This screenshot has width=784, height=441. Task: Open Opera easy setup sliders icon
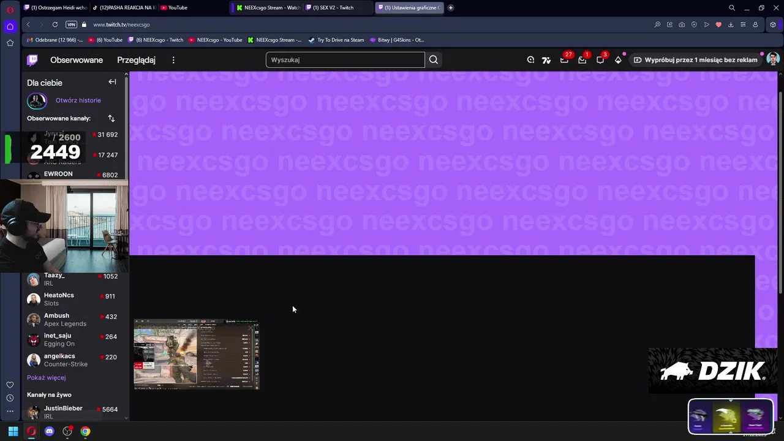pyautogui.click(x=743, y=24)
